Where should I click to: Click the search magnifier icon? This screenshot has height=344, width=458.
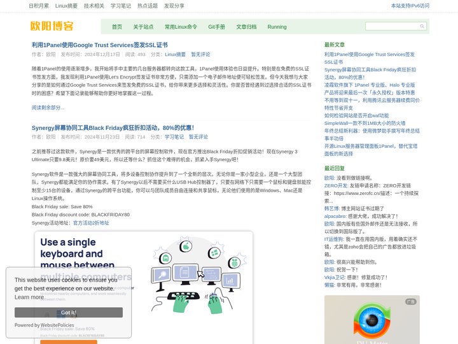point(422,26)
